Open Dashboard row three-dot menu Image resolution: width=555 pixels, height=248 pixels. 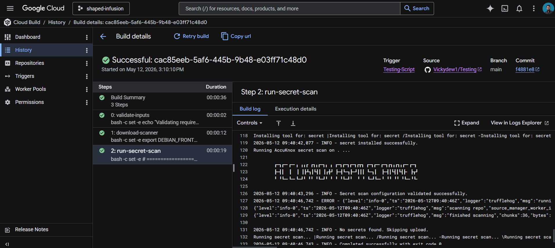pyautogui.click(x=86, y=37)
